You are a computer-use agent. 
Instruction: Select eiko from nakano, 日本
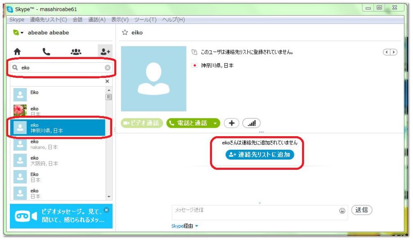point(58,144)
